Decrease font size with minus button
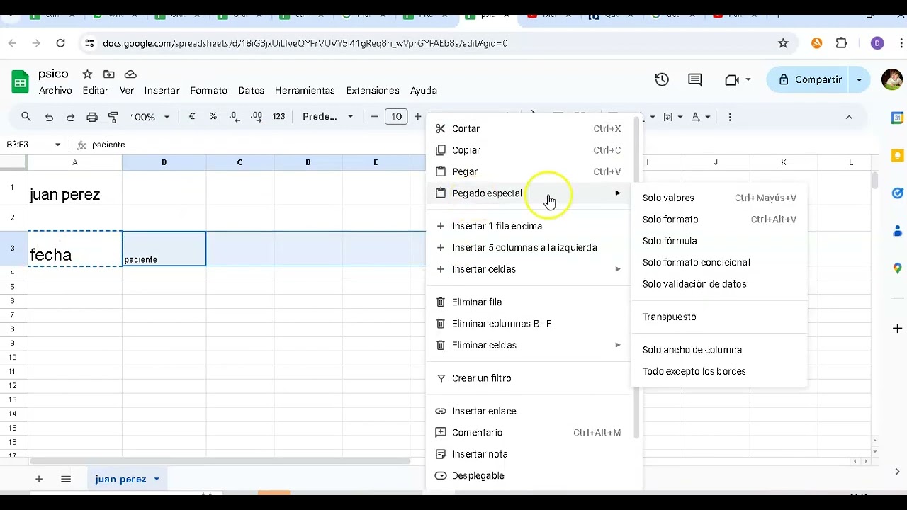 tap(375, 116)
